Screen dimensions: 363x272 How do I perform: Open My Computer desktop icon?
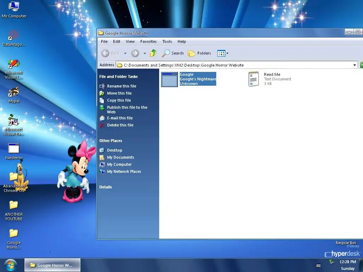[x=14, y=10]
